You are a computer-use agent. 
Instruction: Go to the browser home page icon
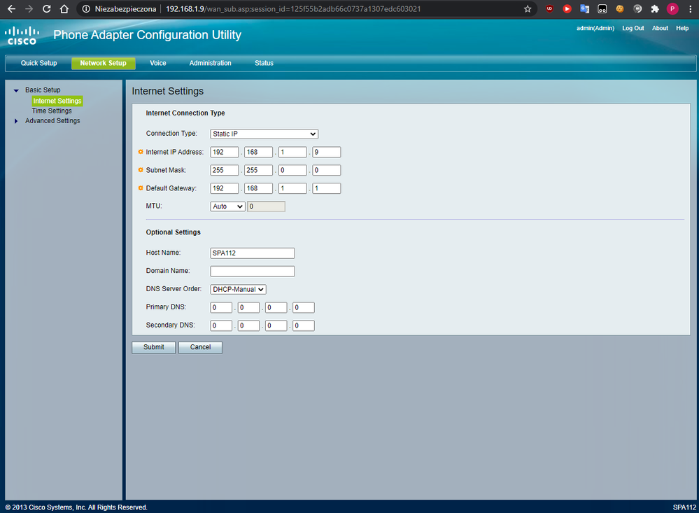(x=64, y=10)
